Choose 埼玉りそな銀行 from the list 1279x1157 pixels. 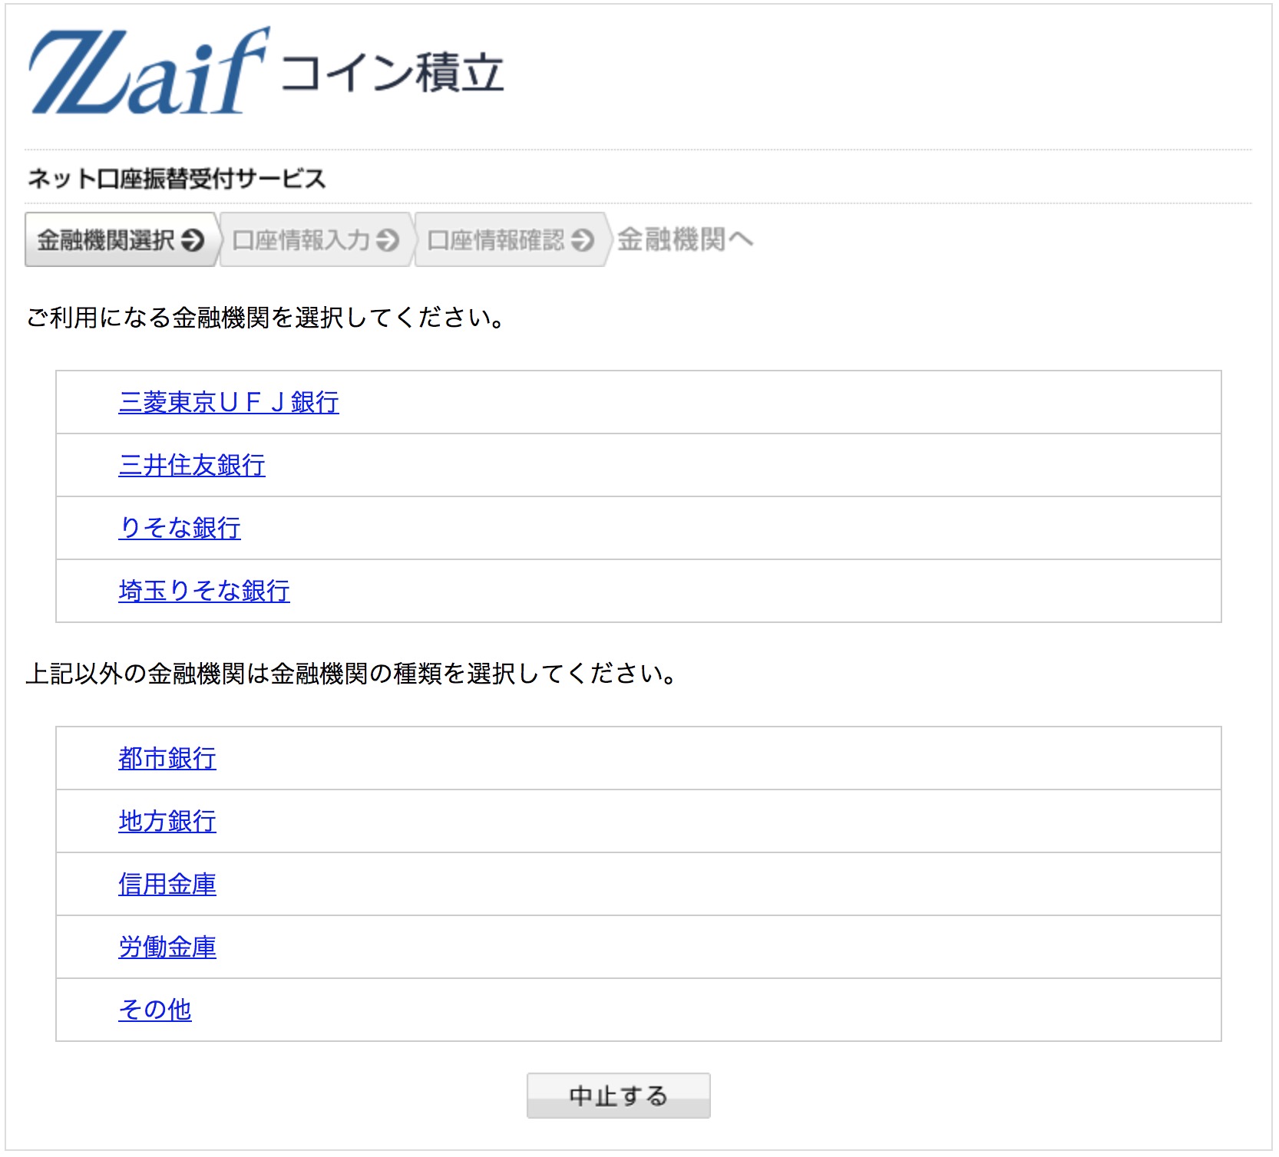(x=203, y=591)
